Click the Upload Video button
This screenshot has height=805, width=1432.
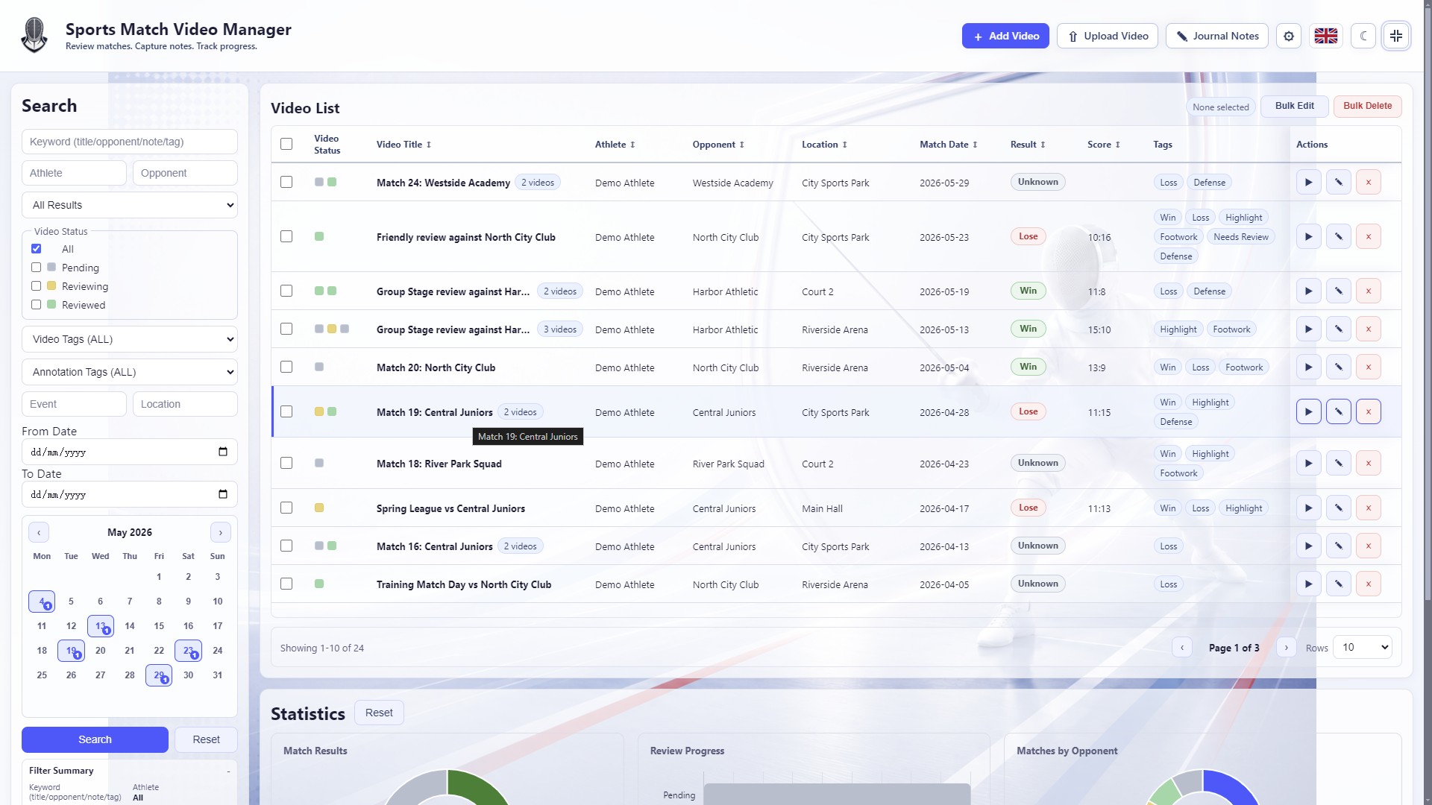1108,36
